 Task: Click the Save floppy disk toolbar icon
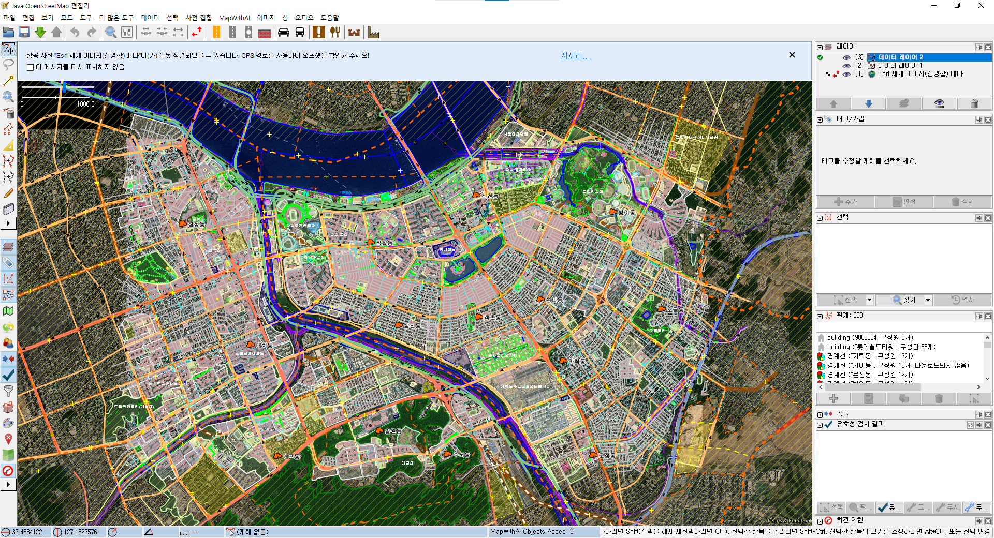[x=24, y=33]
